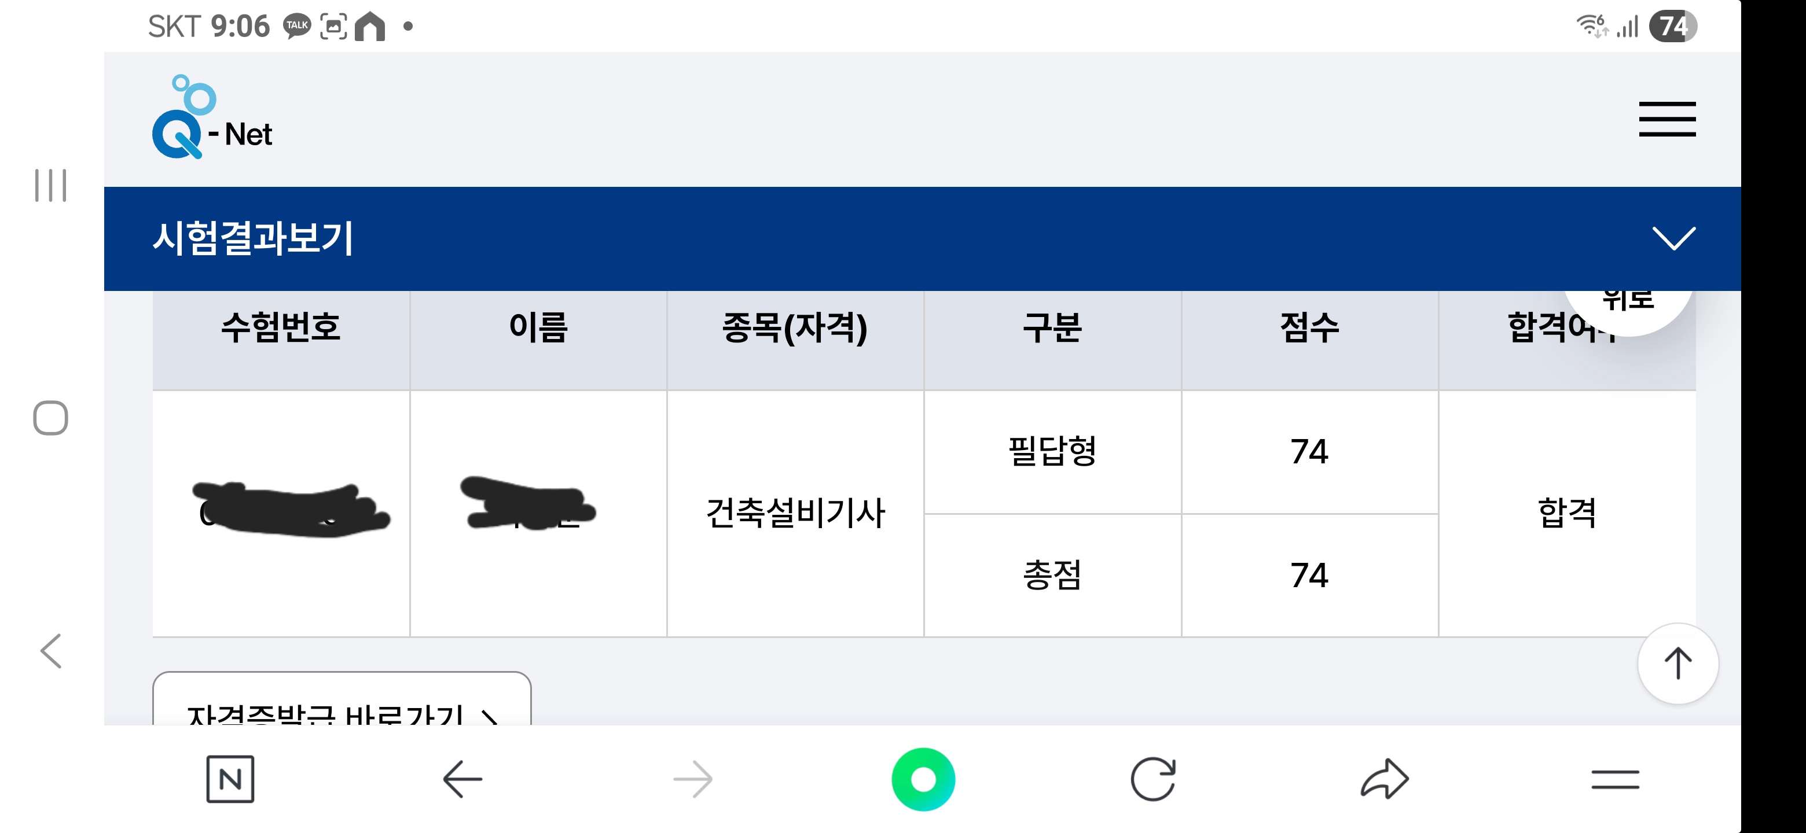Tap the Naver N home icon
Image resolution: width=1806 pixels, height=833 pixels.
click(230, 779)
